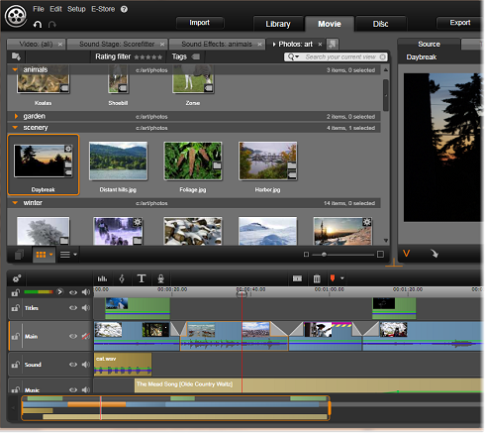Hide the Main track eye icon
The image size is (486, 434).
pyautogui.click(x=73, y=336)
